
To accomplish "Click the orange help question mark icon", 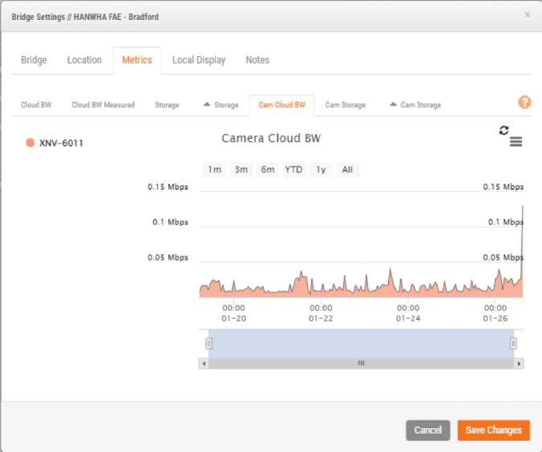I will click(x=524, y=103).
